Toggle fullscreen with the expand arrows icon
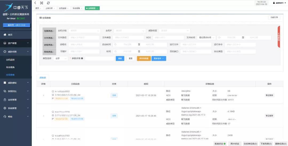 pyautogui.click(x=42, y=3)
